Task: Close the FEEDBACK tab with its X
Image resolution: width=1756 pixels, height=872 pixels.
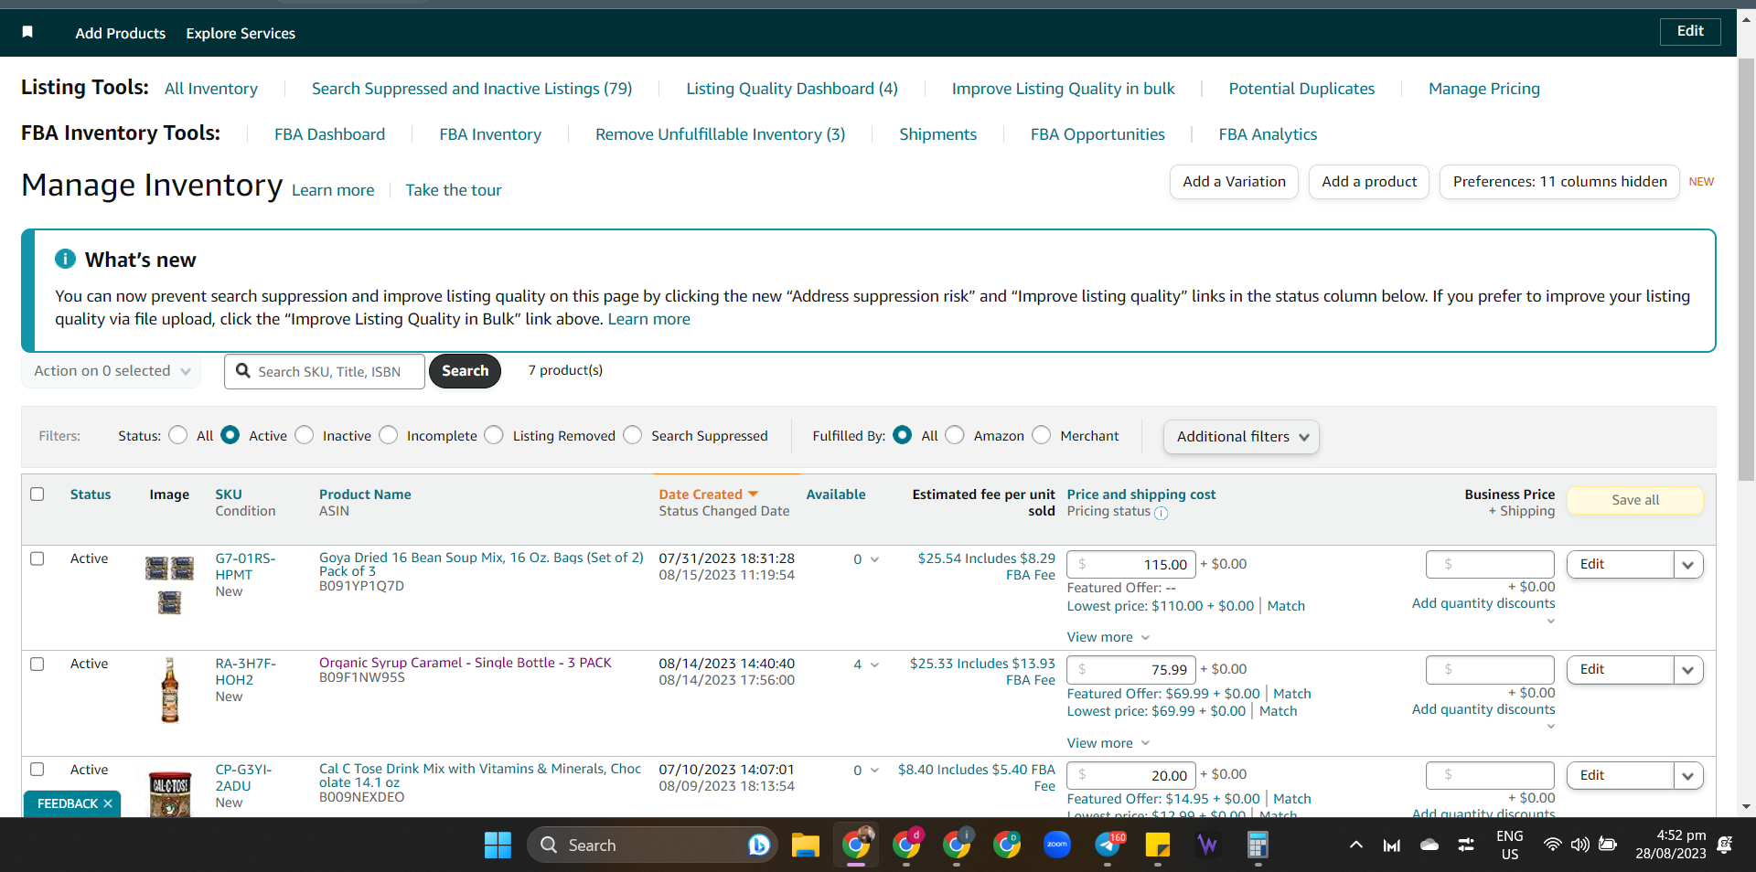Action: pos(108,803)
